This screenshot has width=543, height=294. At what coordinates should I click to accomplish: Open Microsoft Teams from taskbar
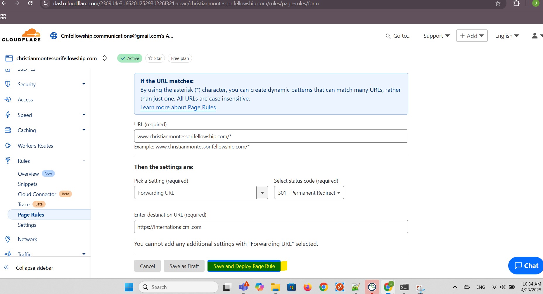tap(243, 287)
